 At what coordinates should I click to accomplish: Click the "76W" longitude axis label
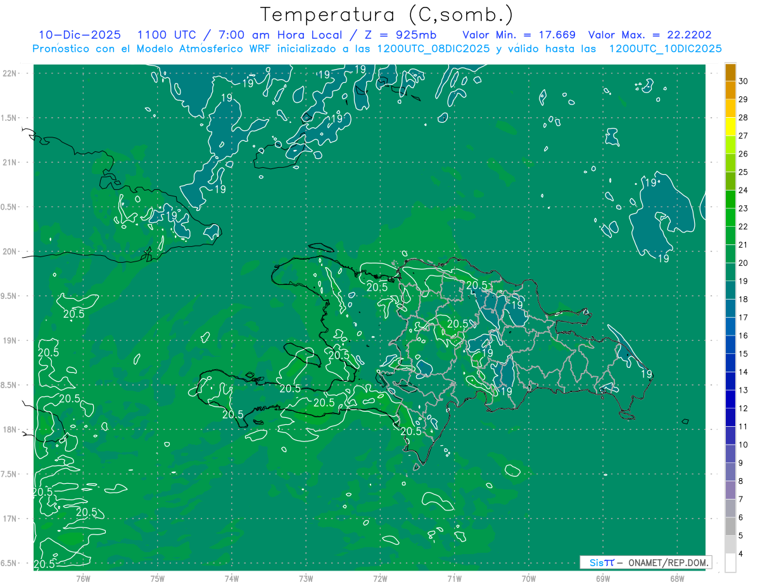83,579
